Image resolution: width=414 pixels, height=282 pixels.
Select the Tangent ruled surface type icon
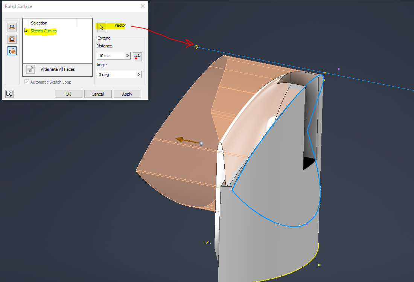click(x=12, y=39)
